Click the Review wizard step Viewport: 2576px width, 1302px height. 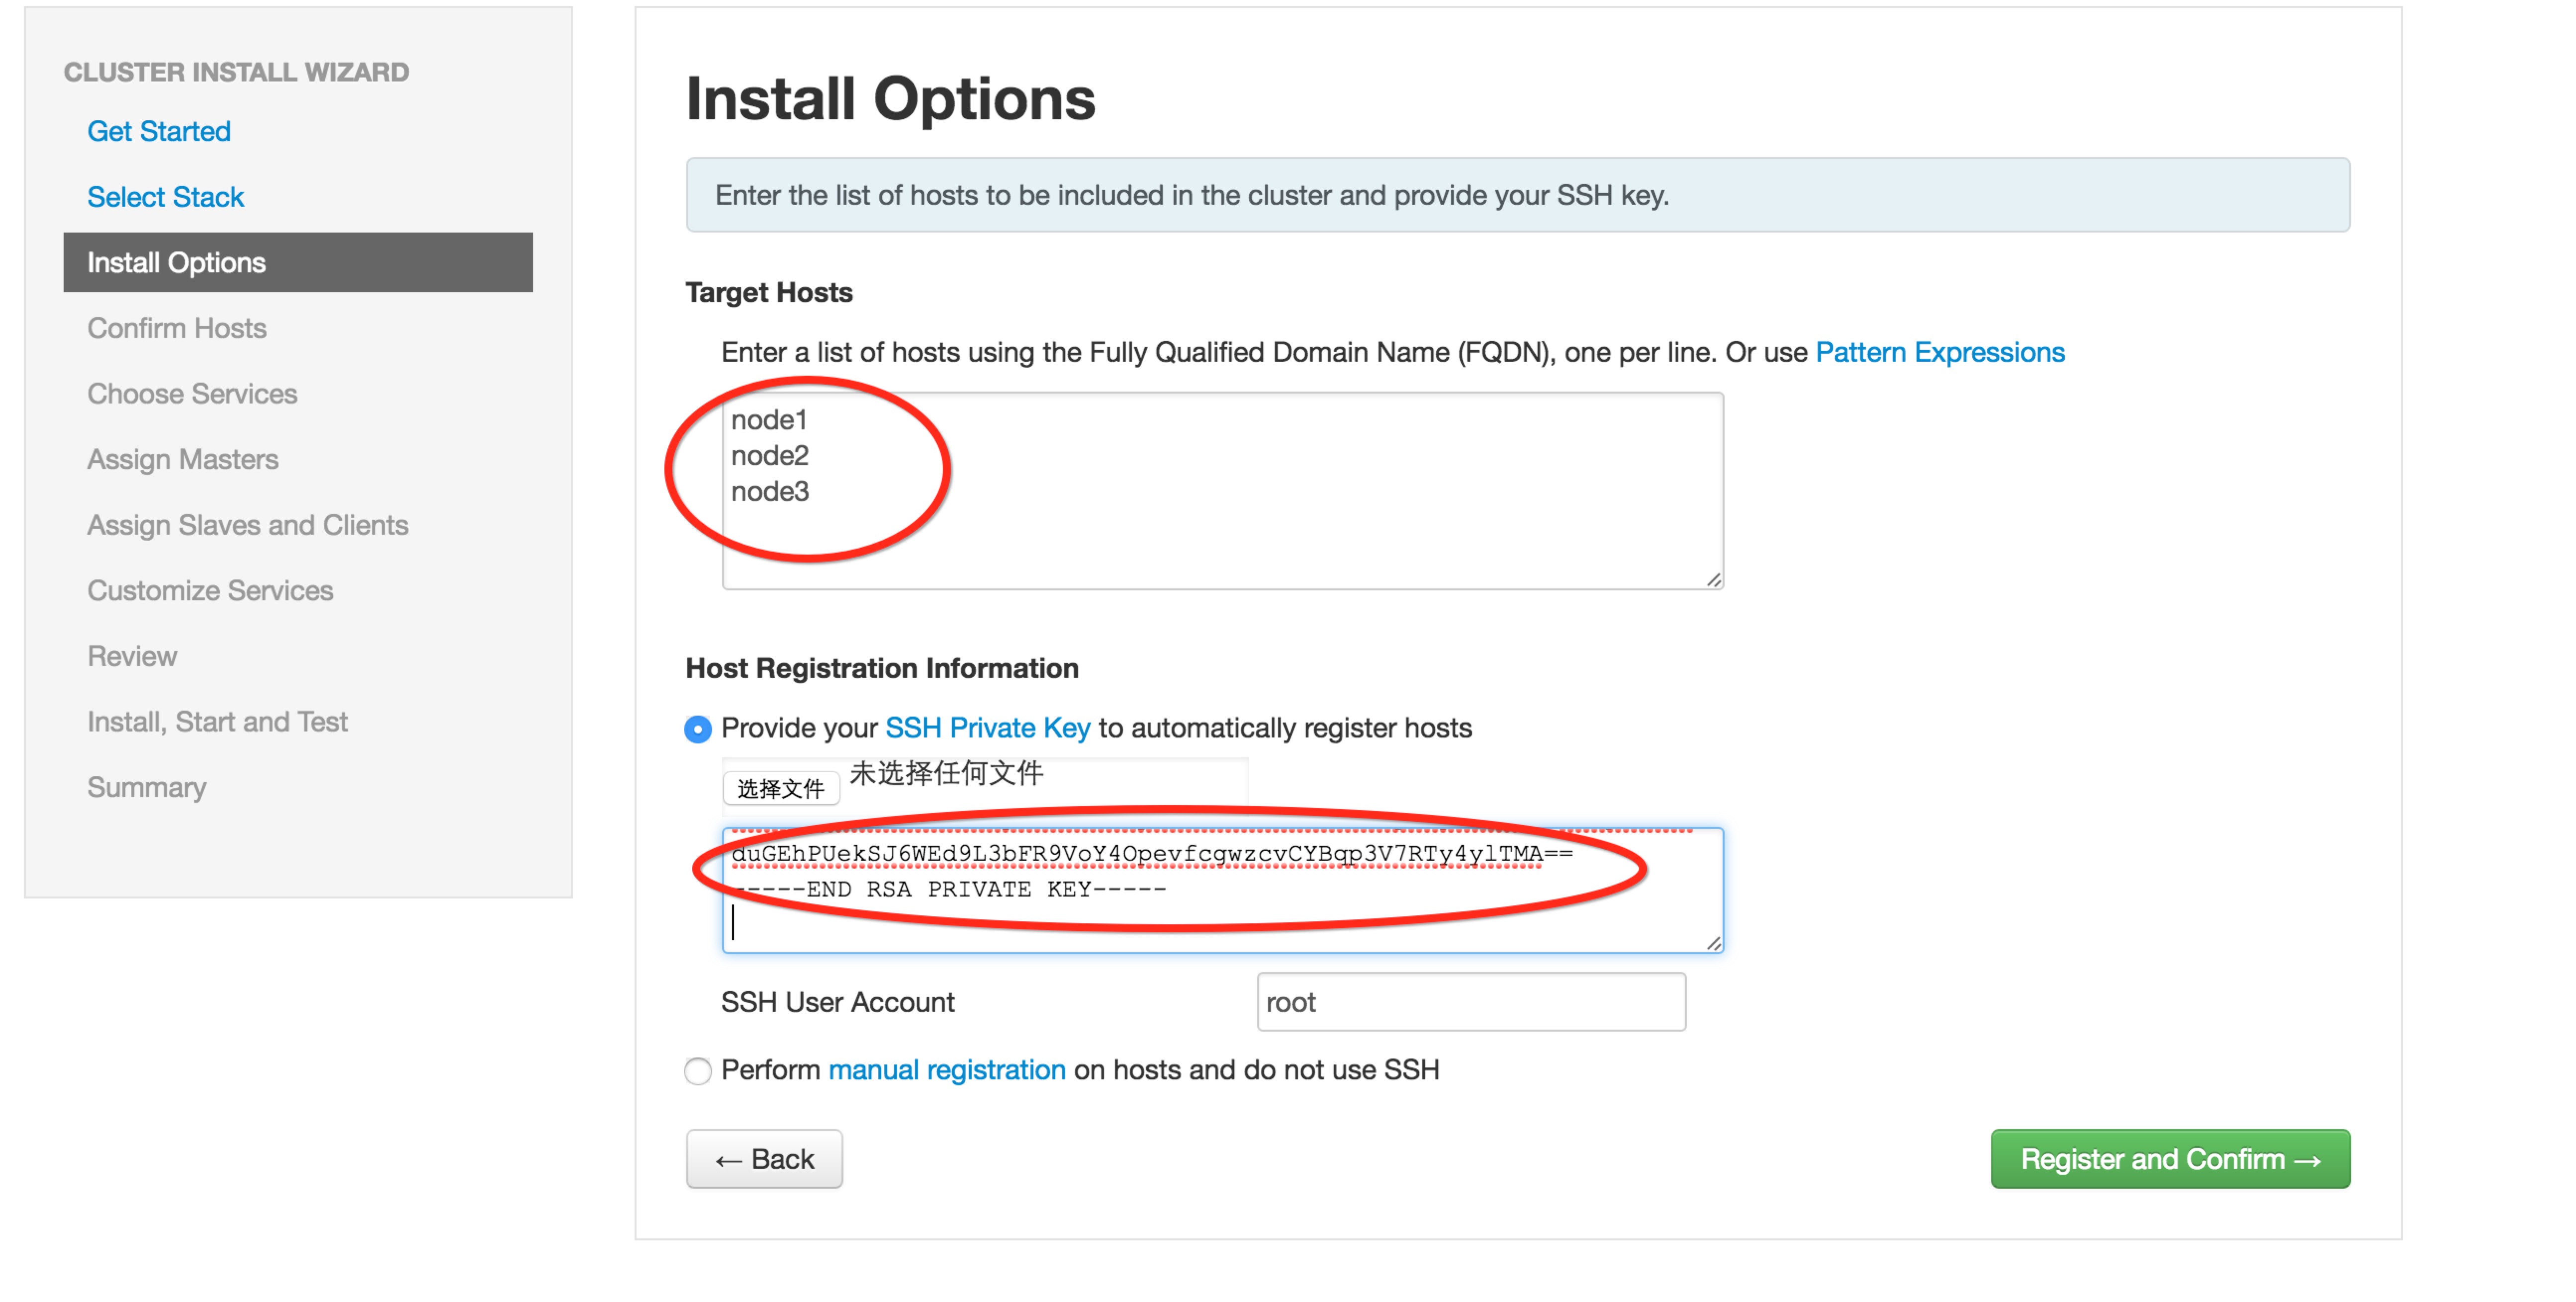pyautogui.click(x=132, y=656)
